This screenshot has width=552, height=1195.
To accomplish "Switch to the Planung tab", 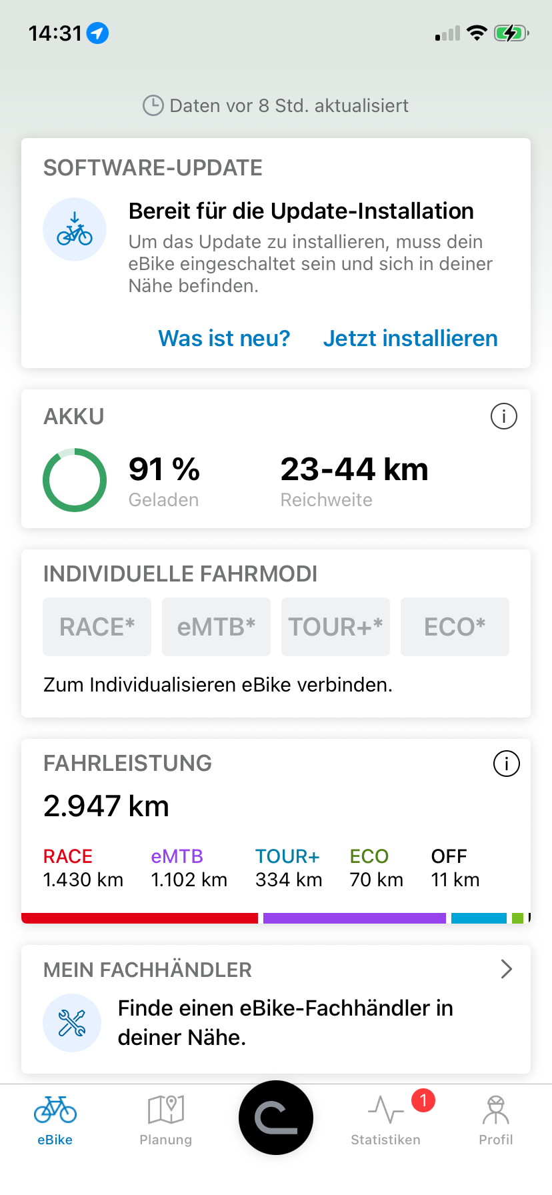I will point(165,1120).
